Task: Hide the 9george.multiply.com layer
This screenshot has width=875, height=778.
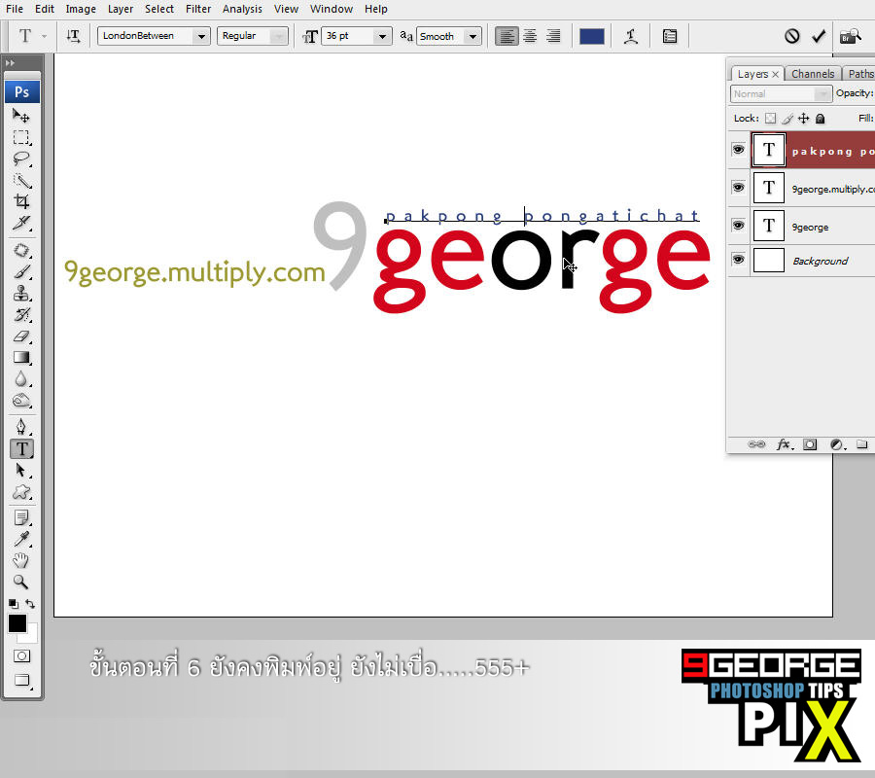Action: (x=738, y=188)
